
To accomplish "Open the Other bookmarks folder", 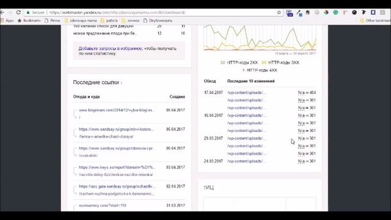I will (x=375, y=21).
